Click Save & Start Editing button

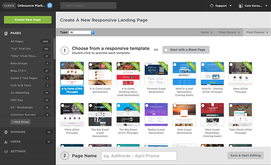tap(246, 155)
